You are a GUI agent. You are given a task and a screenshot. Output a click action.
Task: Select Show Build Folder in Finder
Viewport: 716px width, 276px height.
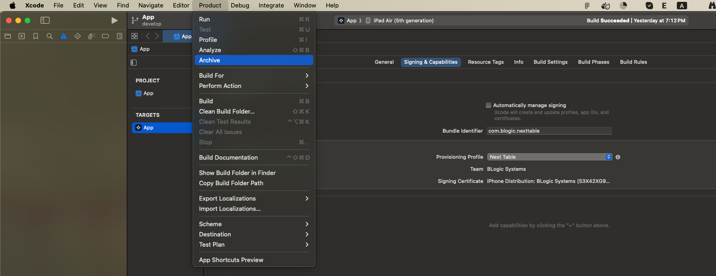[237, 173]
